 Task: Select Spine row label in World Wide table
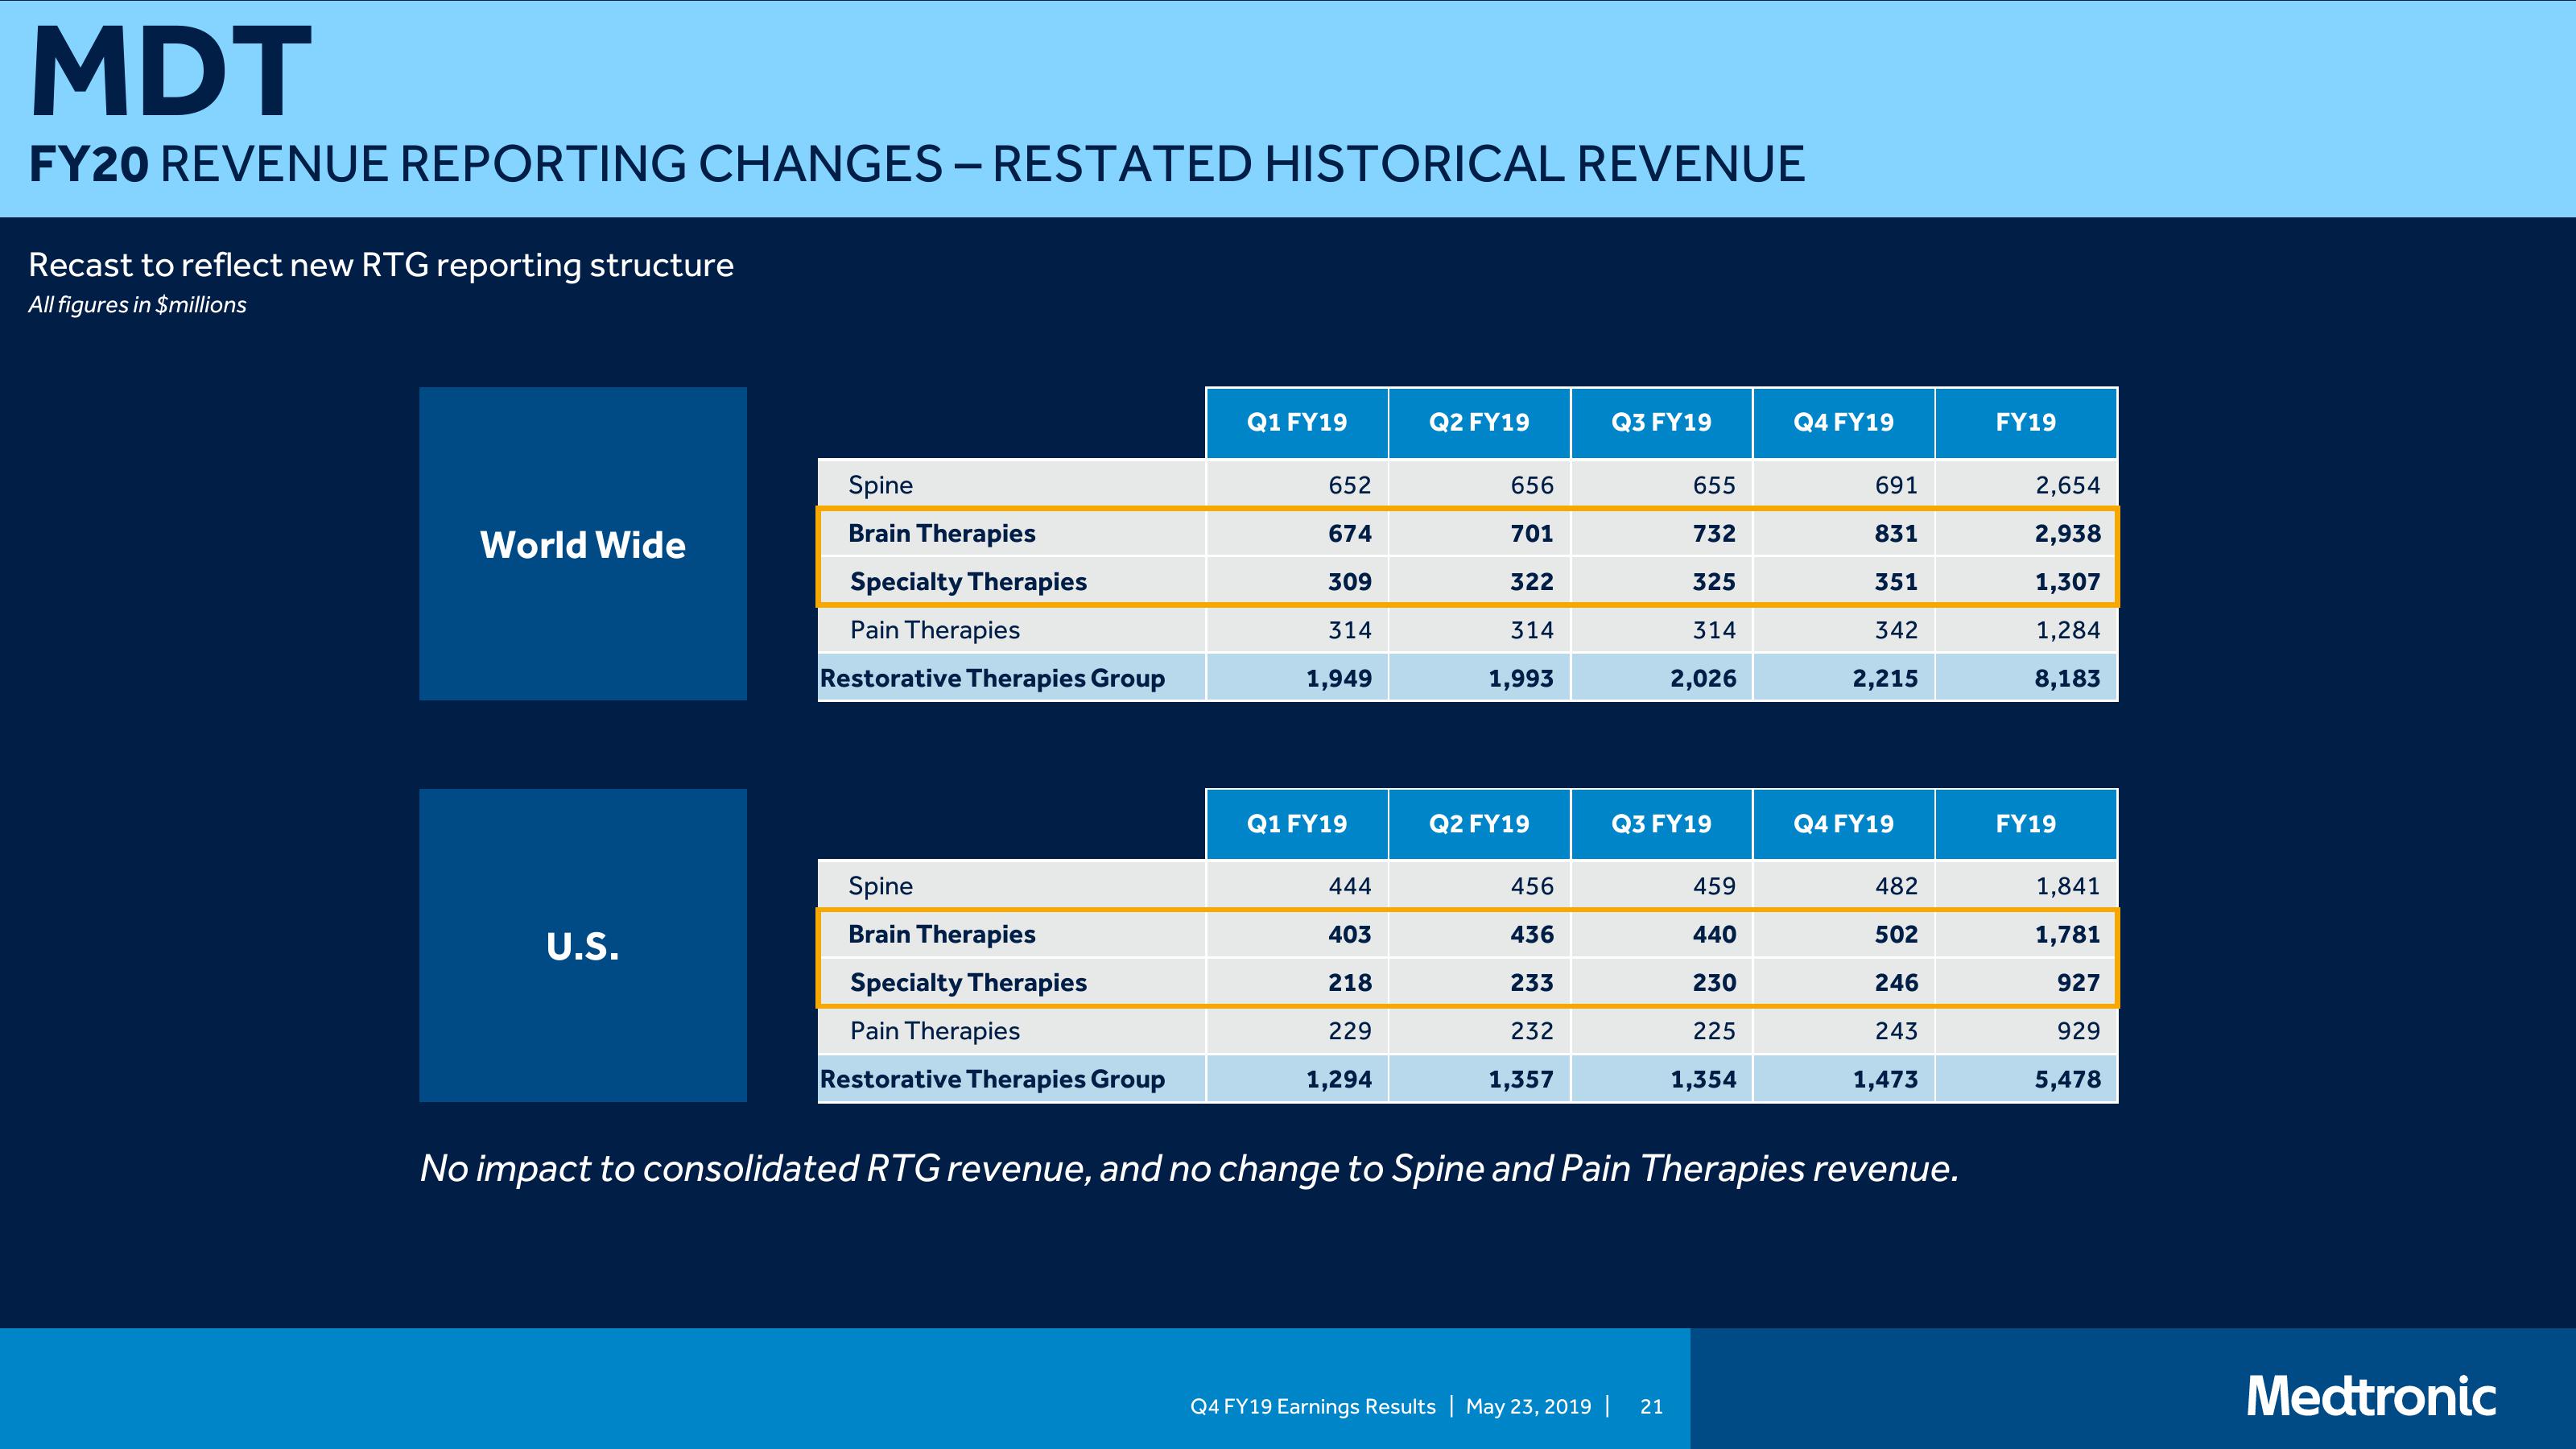(880, 485)
